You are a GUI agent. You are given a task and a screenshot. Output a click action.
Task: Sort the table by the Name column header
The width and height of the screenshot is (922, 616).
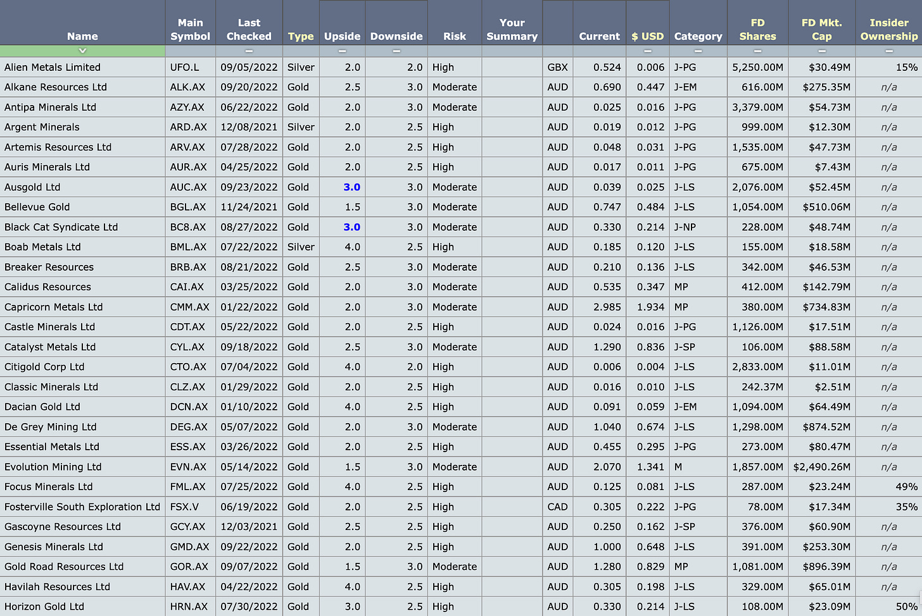coord(82,36)
